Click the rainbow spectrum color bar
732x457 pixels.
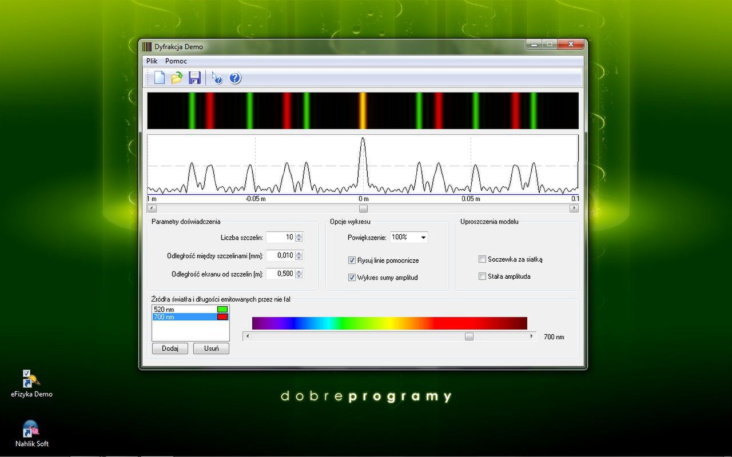pyautogui.click(x=389, y=323)
